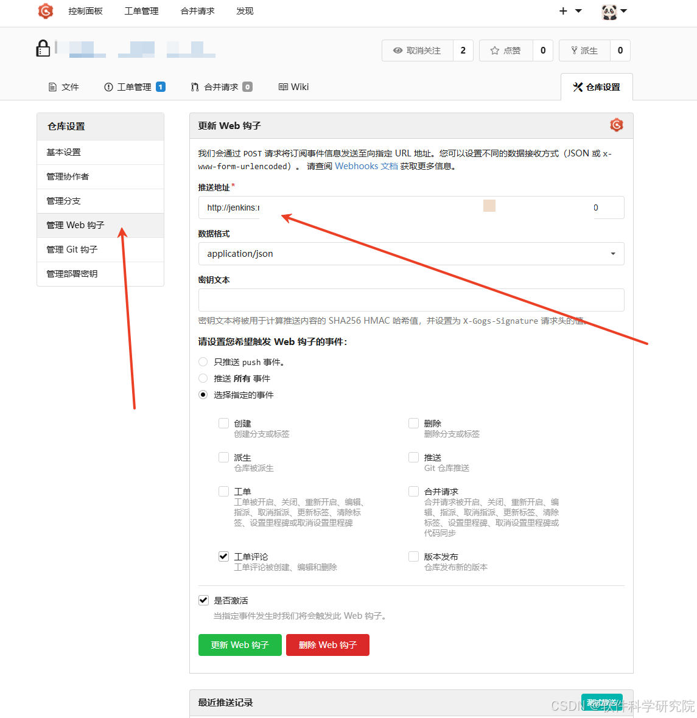The image size is (697, 718).
Task: Uncheck the 工单评论 event checkbox
Action: [223, 556]
